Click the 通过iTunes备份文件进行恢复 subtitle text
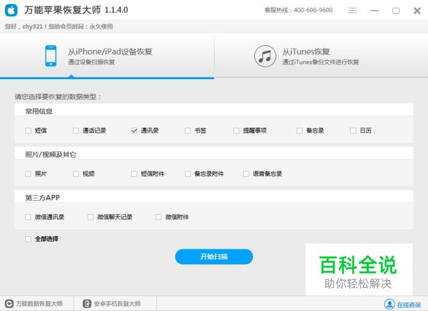 click(x=320, y=62)
